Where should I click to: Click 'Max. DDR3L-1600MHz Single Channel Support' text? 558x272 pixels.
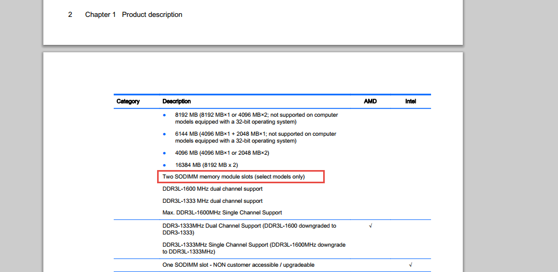[x=222, y=213]
